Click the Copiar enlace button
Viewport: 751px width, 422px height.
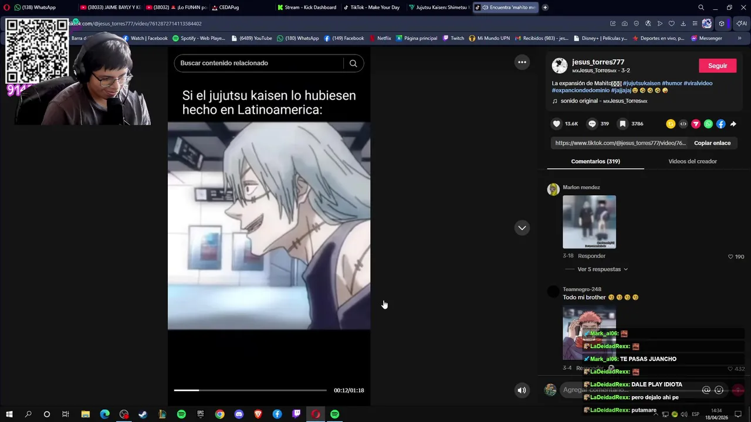[x=712, y=143]
